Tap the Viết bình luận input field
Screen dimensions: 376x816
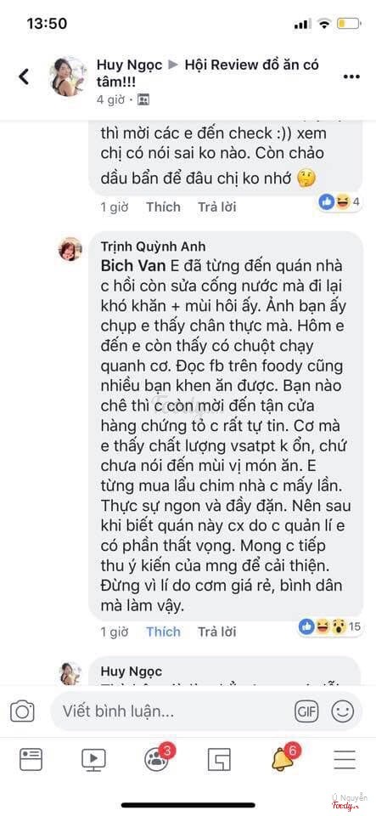click(x=171, y=711)
